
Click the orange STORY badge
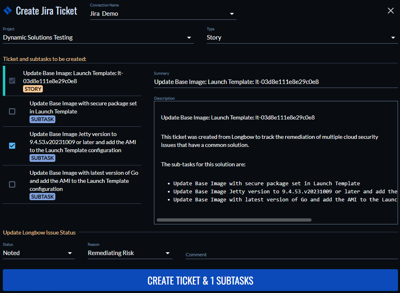click(33, 89)
